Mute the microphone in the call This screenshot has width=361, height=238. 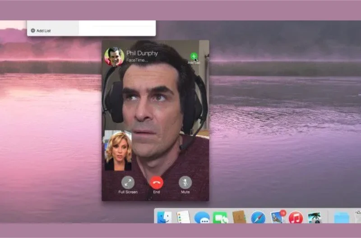(x=185, y=182)
